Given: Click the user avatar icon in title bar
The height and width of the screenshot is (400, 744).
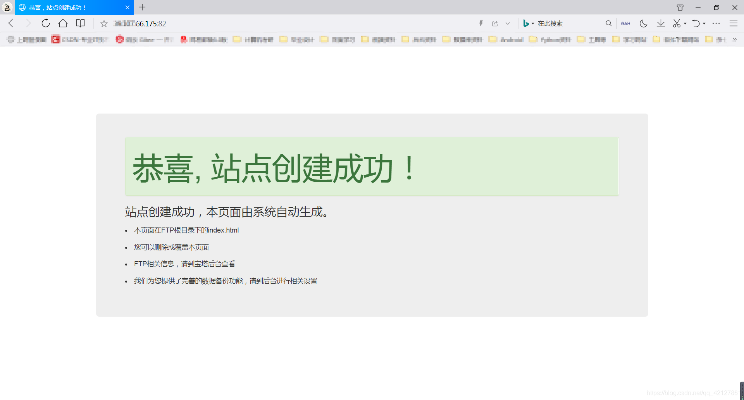Looking at the screenshot, I should [7, 7].
